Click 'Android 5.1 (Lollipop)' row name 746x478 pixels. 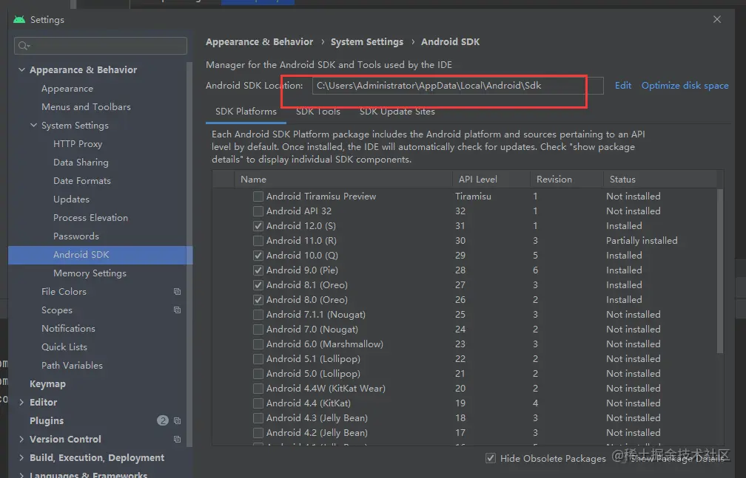pos(313,359)
